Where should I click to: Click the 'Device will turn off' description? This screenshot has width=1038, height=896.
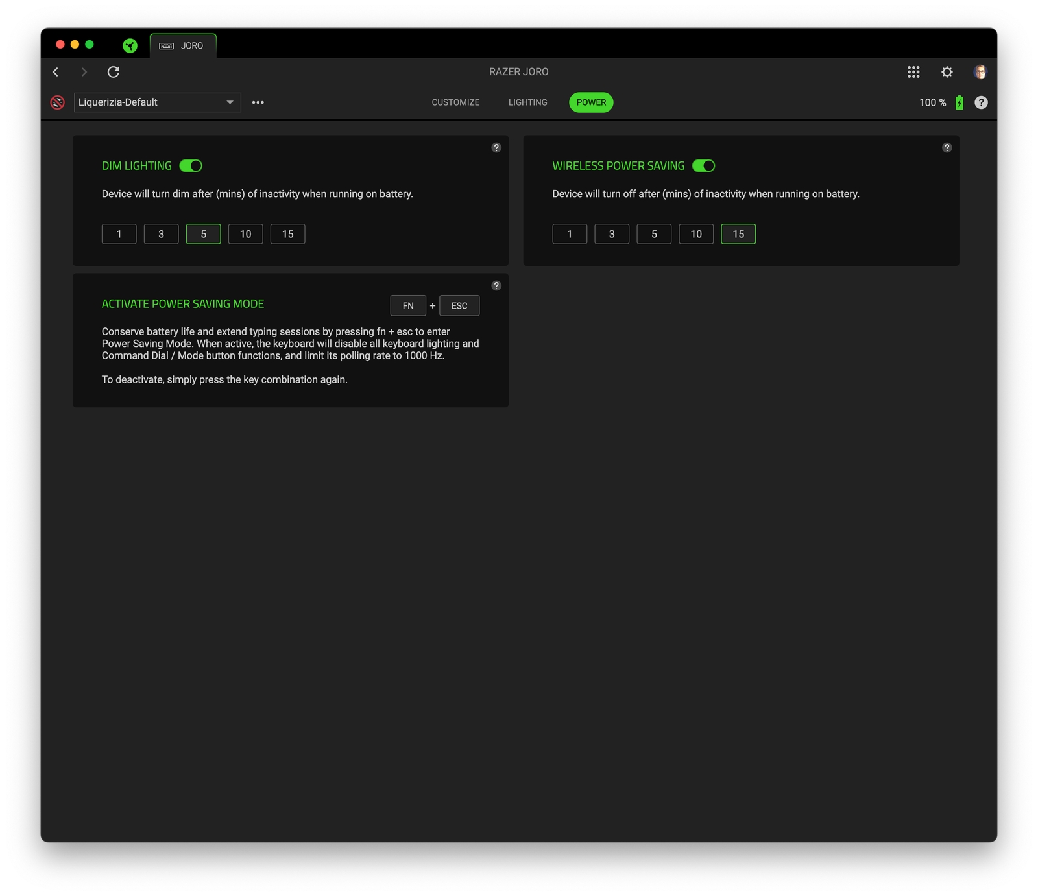coord(706,194)
